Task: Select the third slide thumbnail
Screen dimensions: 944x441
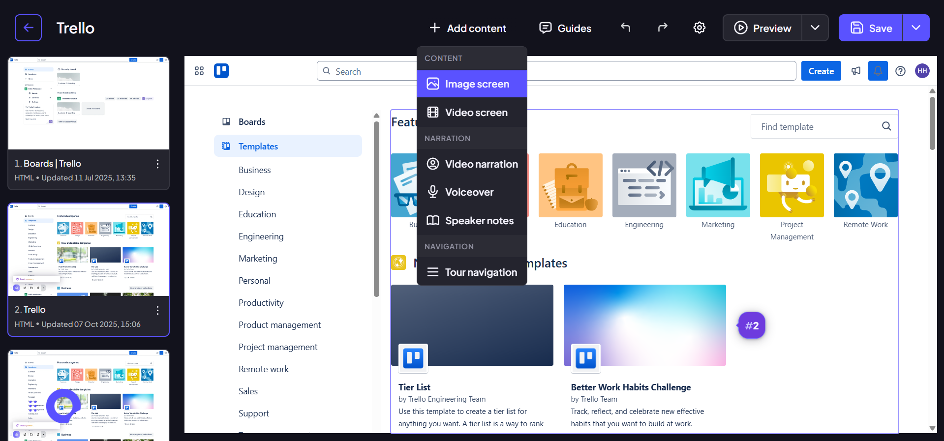Action: (x=89, y=396)
